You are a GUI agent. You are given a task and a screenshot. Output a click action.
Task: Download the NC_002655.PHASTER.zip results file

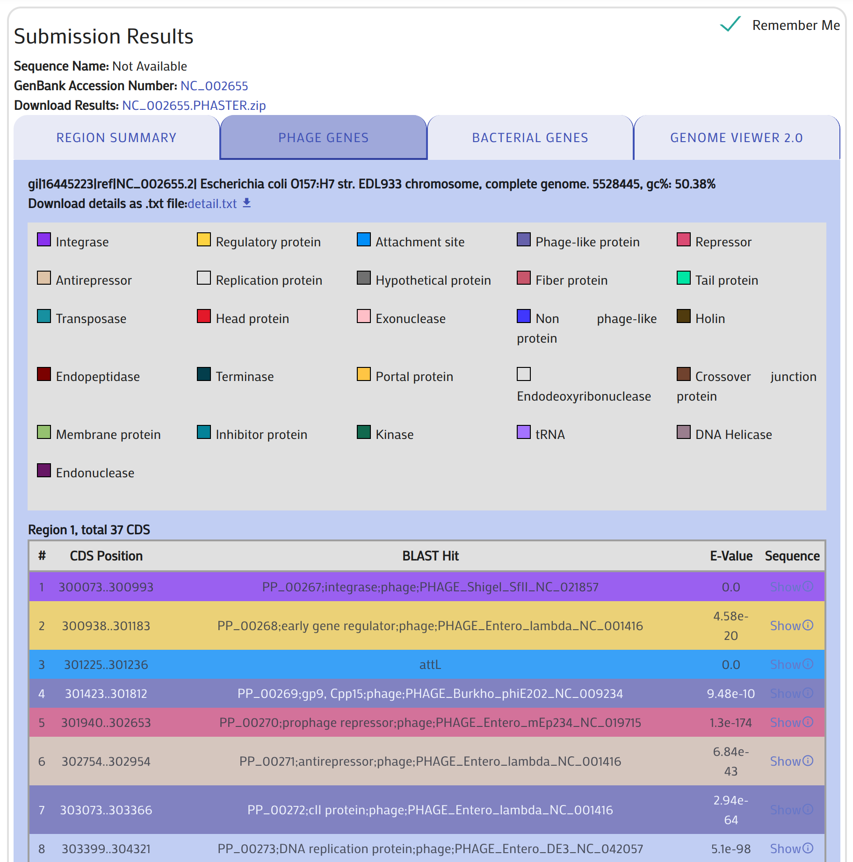[x=194, y=106]
